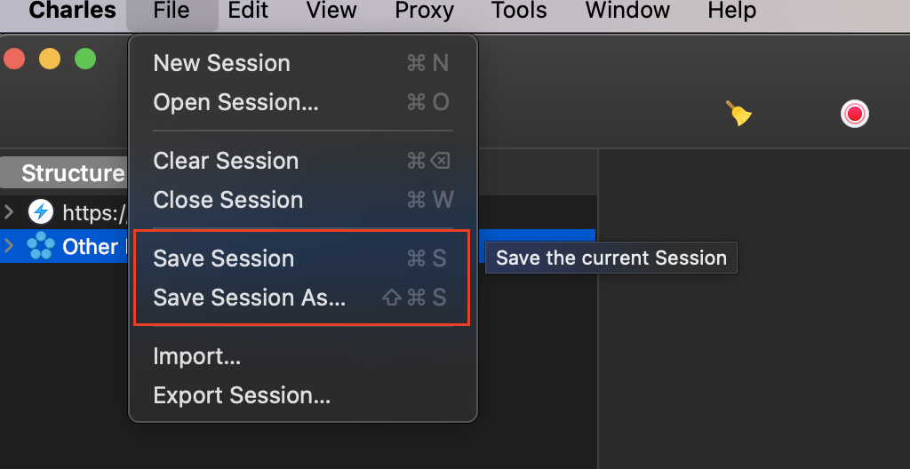Click Export Session… menu entry
Image resolution: width=910 pixels, height=469 pixels.
pyautogui.click(x=242, y=395)
